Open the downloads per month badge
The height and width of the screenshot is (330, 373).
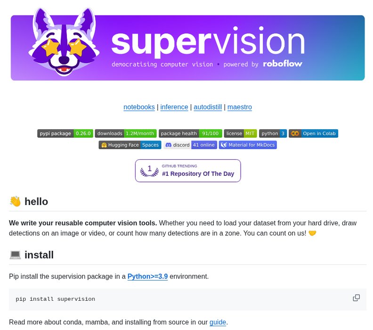click(x=126, y=133)
